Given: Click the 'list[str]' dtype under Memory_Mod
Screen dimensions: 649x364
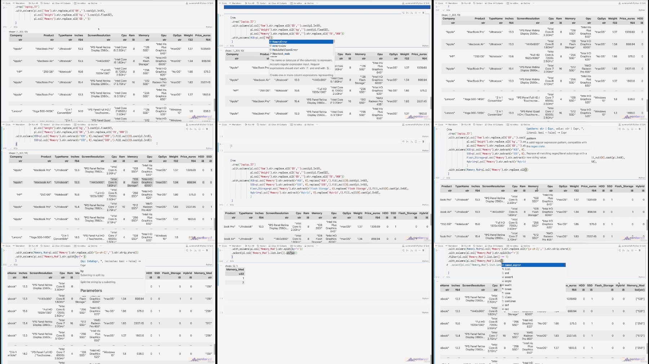Looking at the screenshot, I should 639,289.
